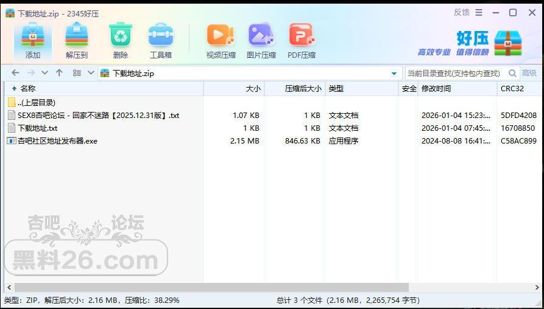This screenshot has height=309, width=544.
Task: Open the 工具箱 (Toolbox) icon
Action: click(x=160, y=40)
